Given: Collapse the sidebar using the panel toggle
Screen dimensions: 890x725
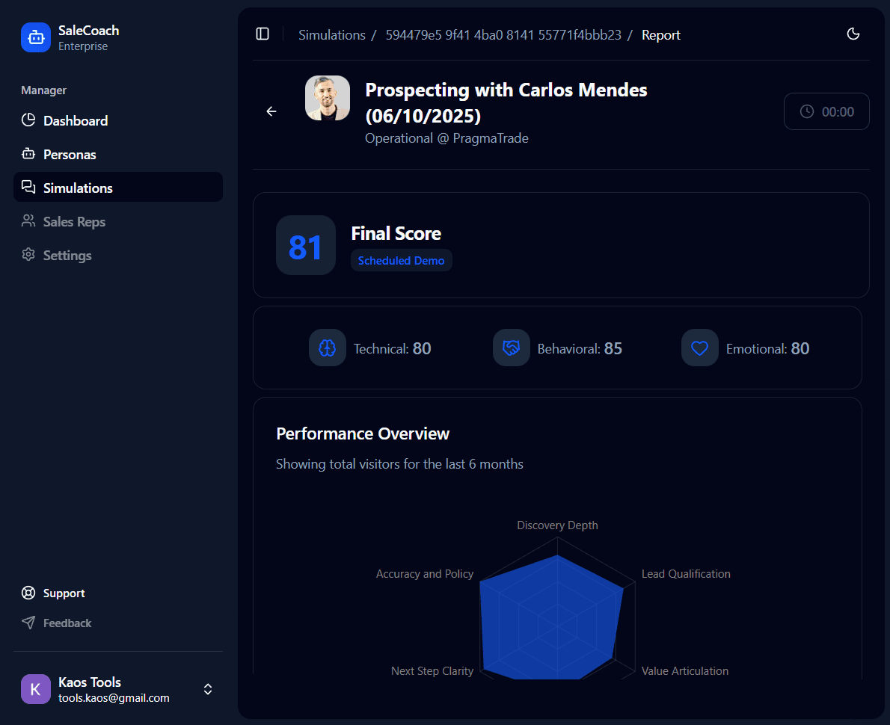Looking at the screenshot, I should tap(263, 34).
